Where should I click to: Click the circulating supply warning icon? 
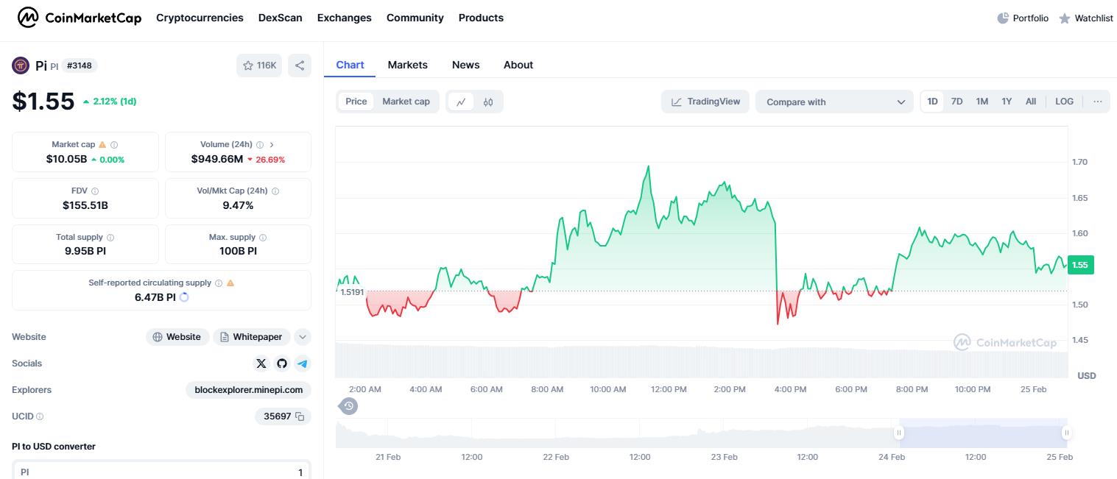pyautogui.click(x=230, y=283)
